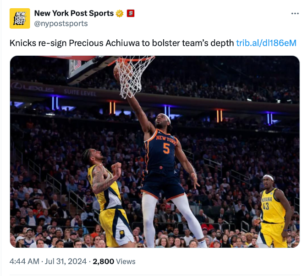Click the defending Pacers player on the left
Screen dimensions: 308x276
(108, 196)
